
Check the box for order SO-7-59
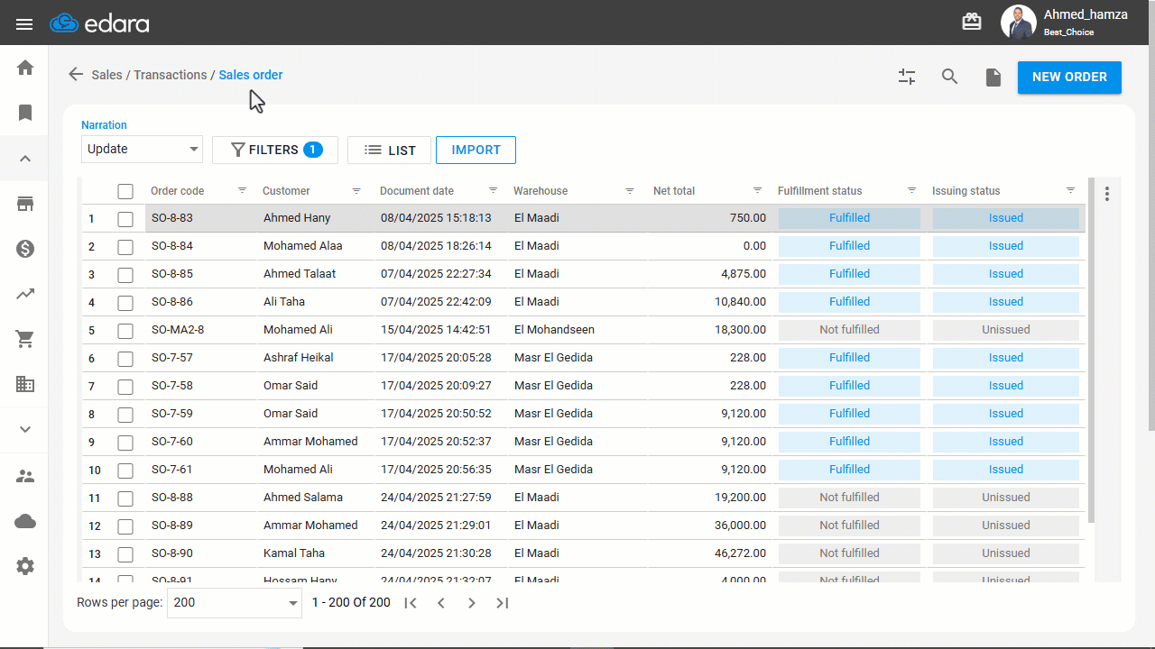click(x=125, y=415)
